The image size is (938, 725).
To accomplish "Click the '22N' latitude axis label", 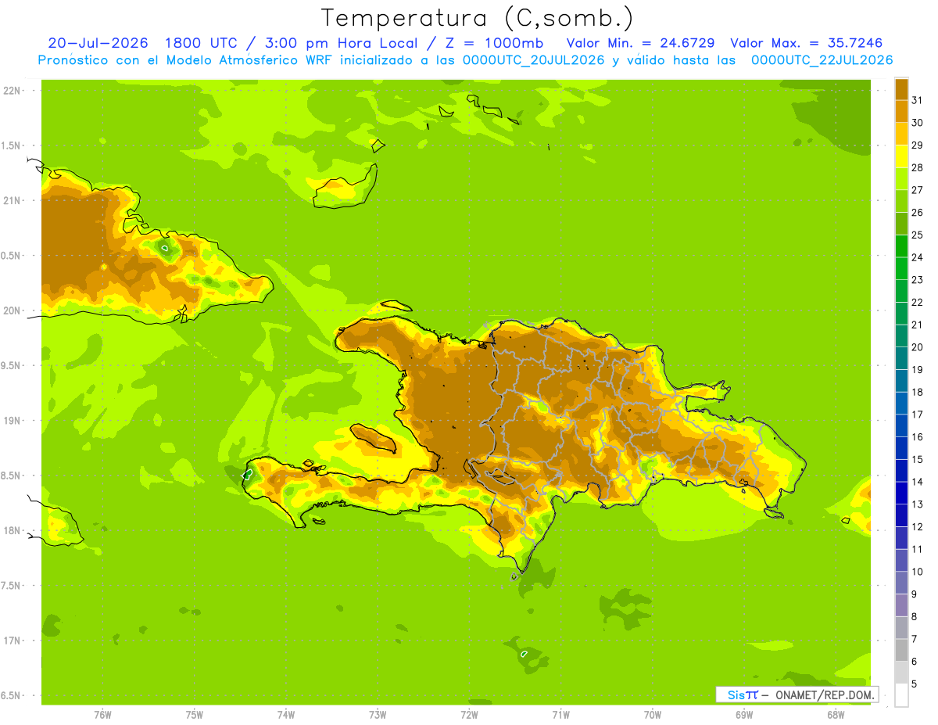I will [13, 91].
